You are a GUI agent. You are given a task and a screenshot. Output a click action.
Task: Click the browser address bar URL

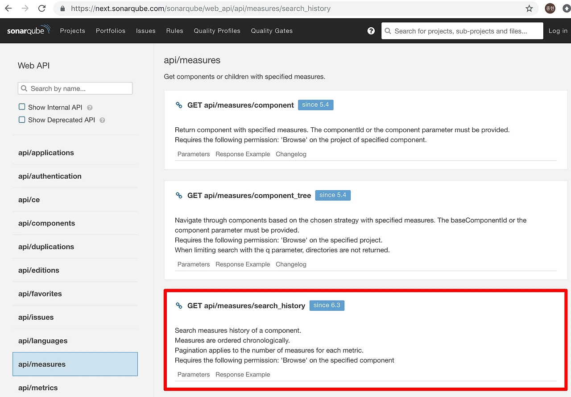pyautogui.click(x=201, y=8)
